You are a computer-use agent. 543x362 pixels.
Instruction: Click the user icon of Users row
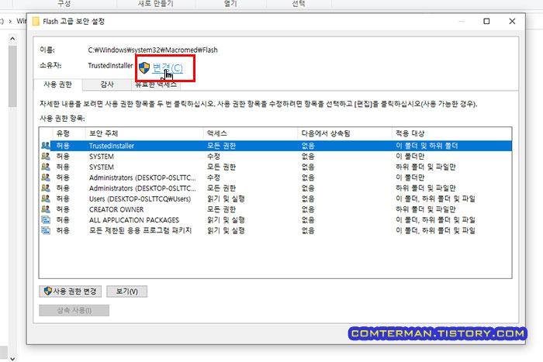45,199
